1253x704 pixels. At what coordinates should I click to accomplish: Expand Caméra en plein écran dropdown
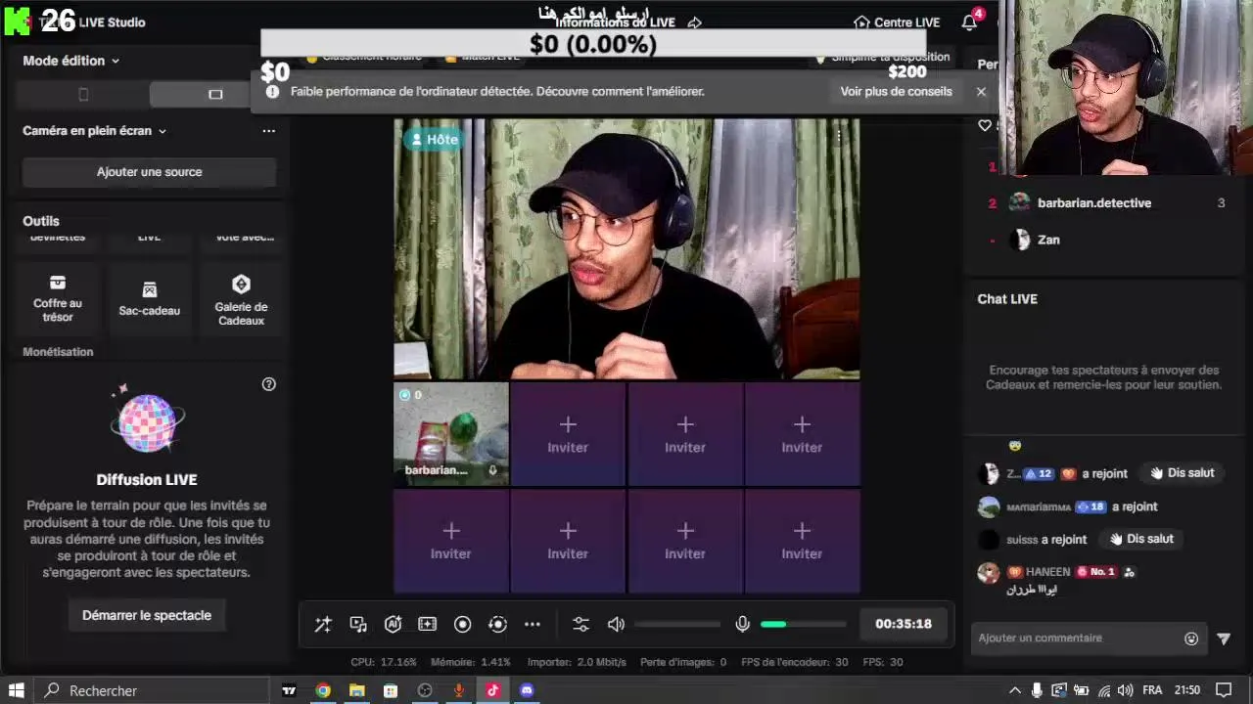pyautogui.click(x=94, y=131)
